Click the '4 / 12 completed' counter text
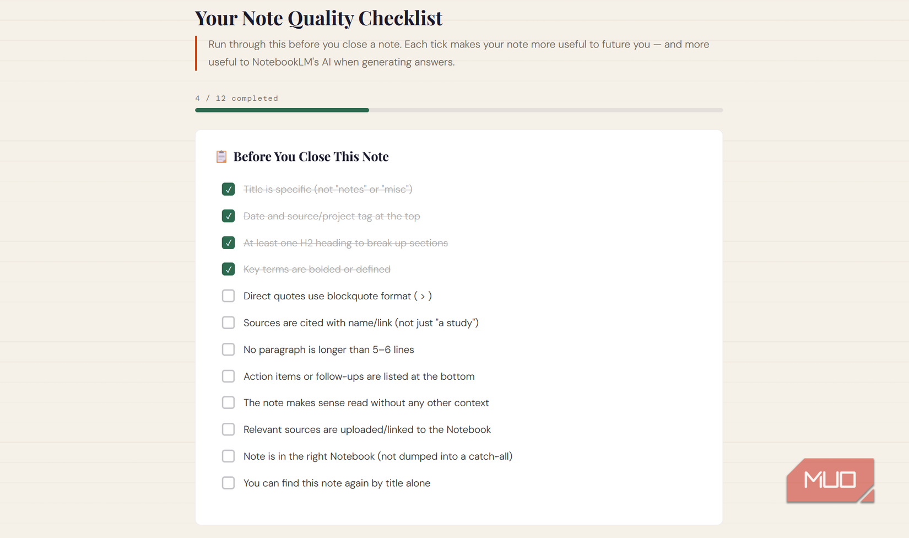The image size is (909, 538). tap(236, 99)
